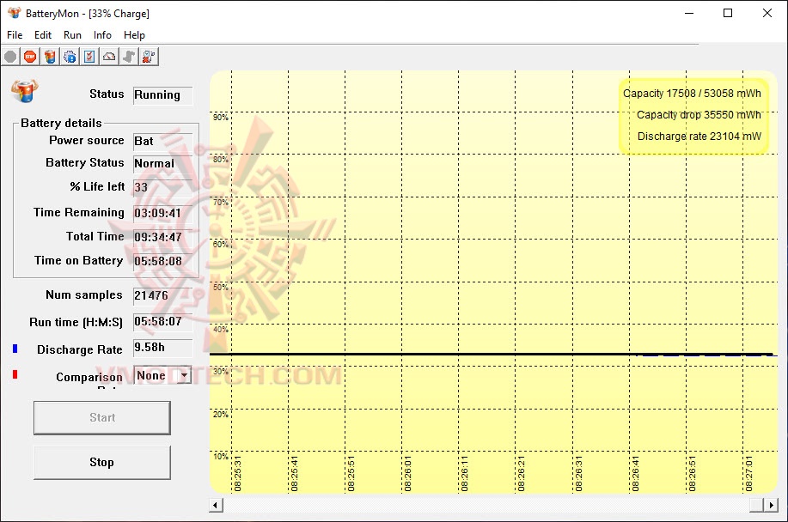Click the 50% axis label on graph
The height and width of the screenshot is (522, 788).
coord(221,287)
